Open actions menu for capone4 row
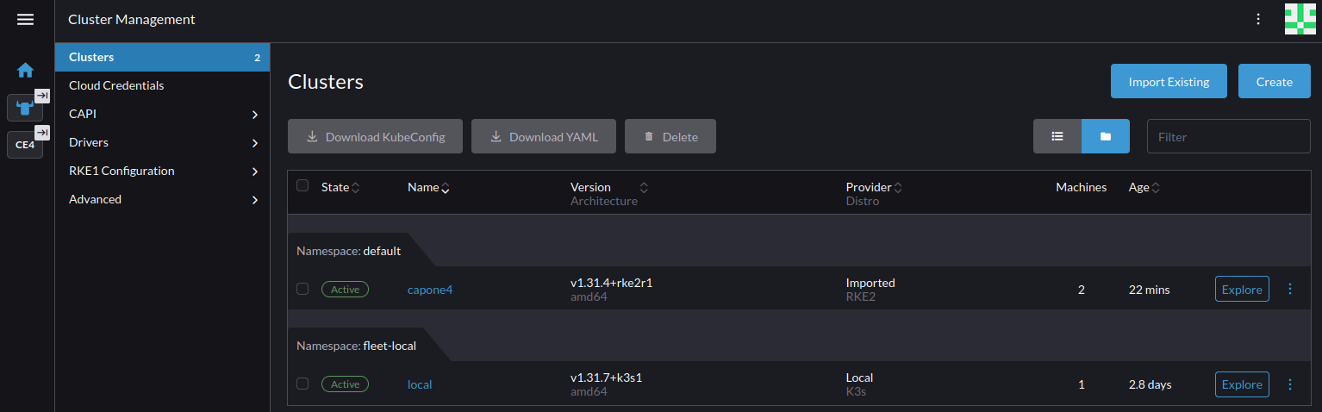Image resolution: width=1322 pixels, height=412 pixels. pyautogui.click(x=1290, y=289)
